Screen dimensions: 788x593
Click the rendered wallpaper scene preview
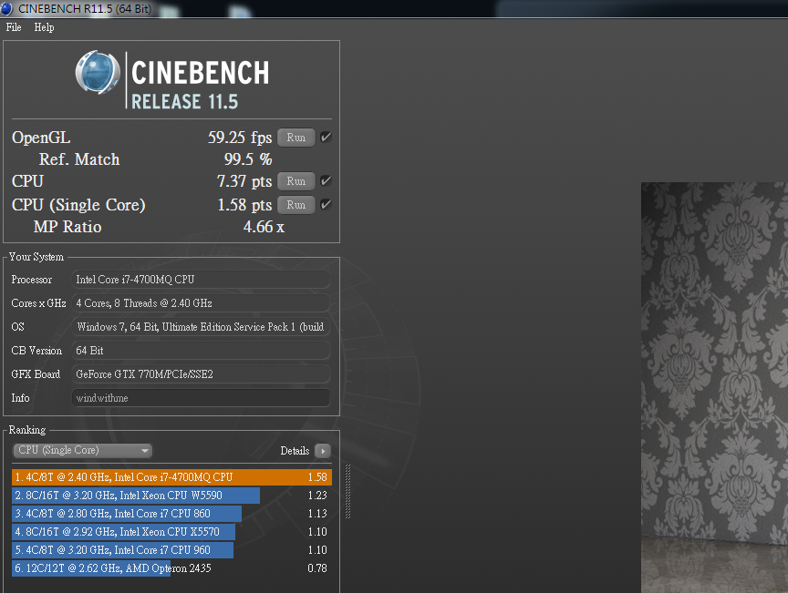pos(714,387)
